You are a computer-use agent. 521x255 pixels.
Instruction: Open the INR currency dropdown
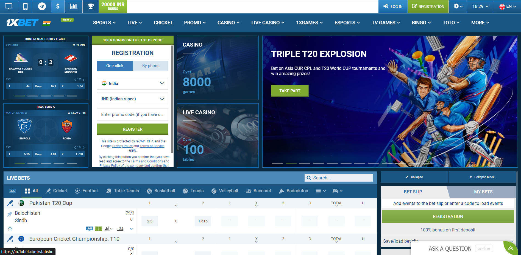coord(132,99)
